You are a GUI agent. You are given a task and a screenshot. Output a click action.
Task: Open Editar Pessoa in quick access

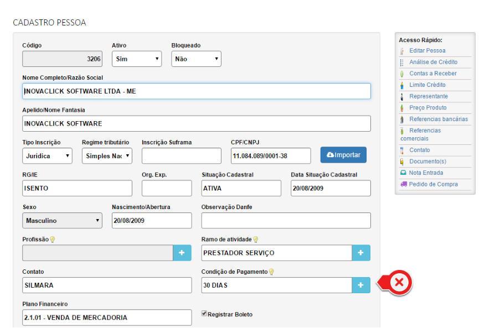[427, 51]
